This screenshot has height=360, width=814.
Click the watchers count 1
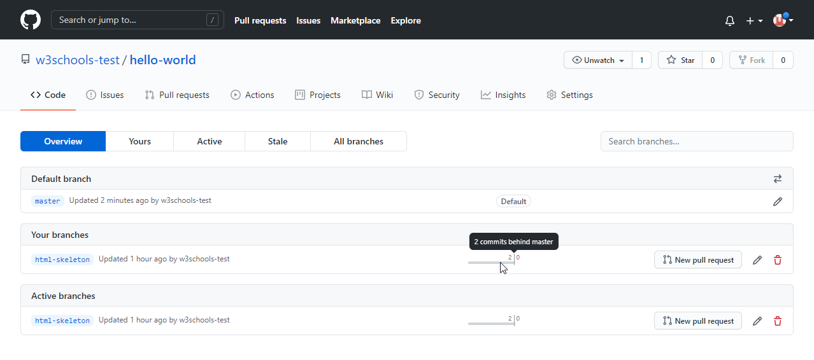click(641, 60)
